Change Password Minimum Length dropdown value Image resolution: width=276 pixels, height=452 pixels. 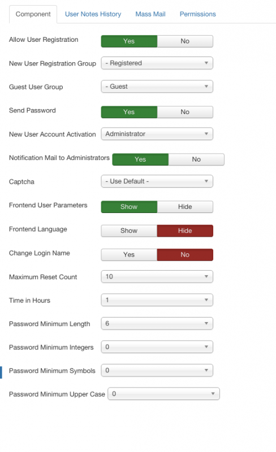(157, 323)
